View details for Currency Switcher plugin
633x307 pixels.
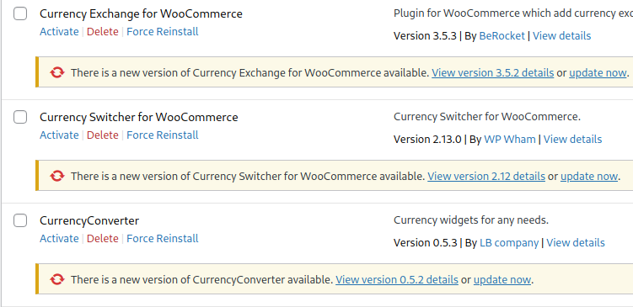click(x=572, y=140)
